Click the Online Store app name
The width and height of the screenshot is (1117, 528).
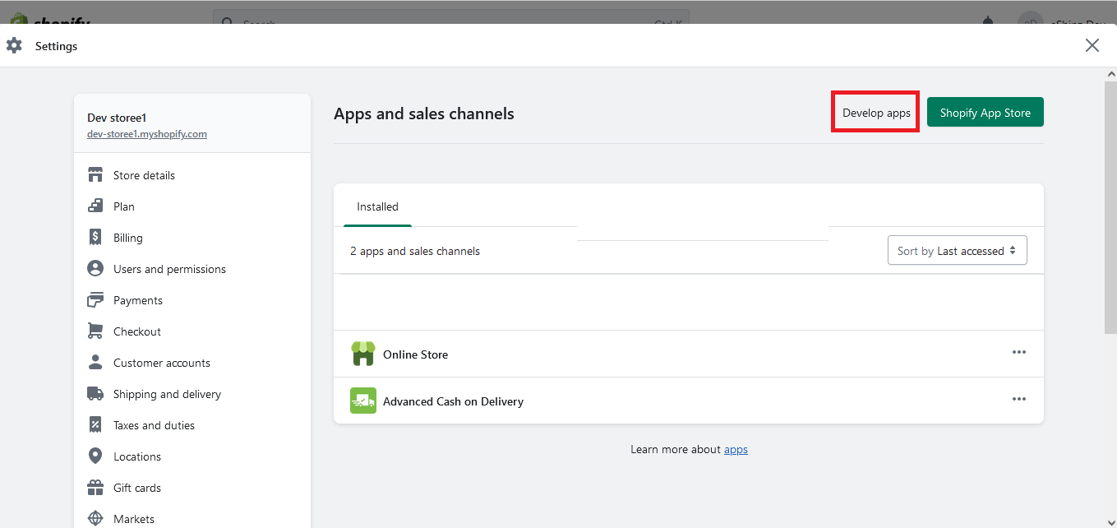415,354
